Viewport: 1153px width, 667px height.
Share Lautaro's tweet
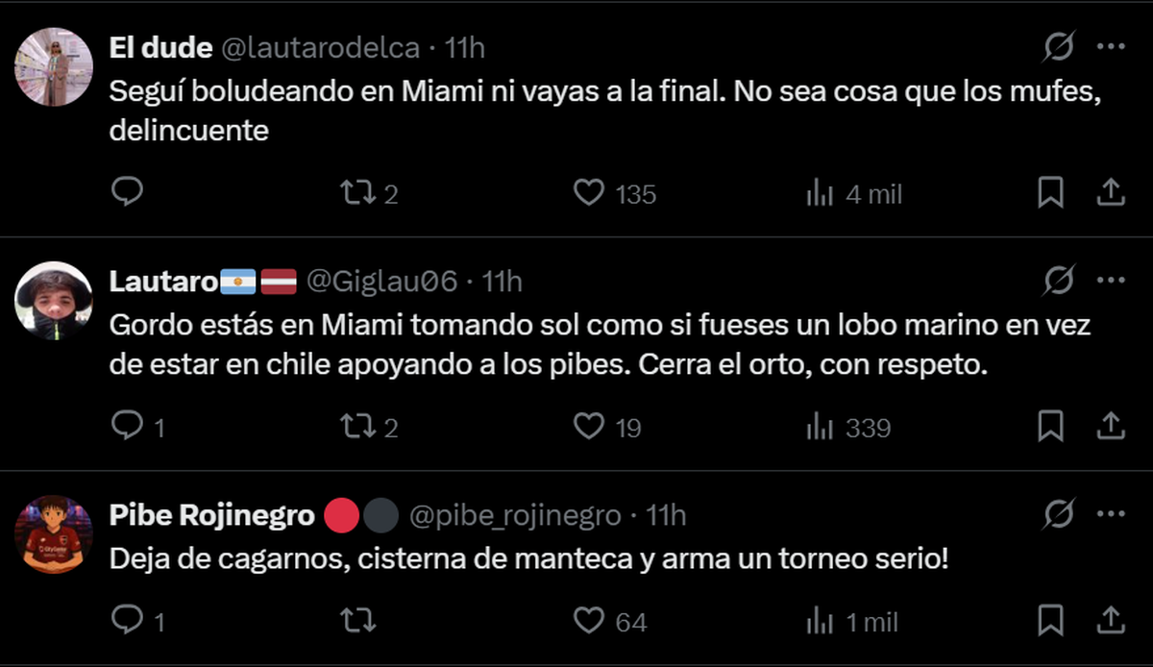(x=1111, y=425)
